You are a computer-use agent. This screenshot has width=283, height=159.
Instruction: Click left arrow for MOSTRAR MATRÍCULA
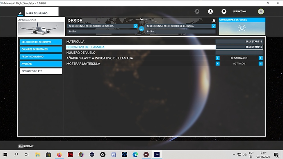[x=218, y=64]
